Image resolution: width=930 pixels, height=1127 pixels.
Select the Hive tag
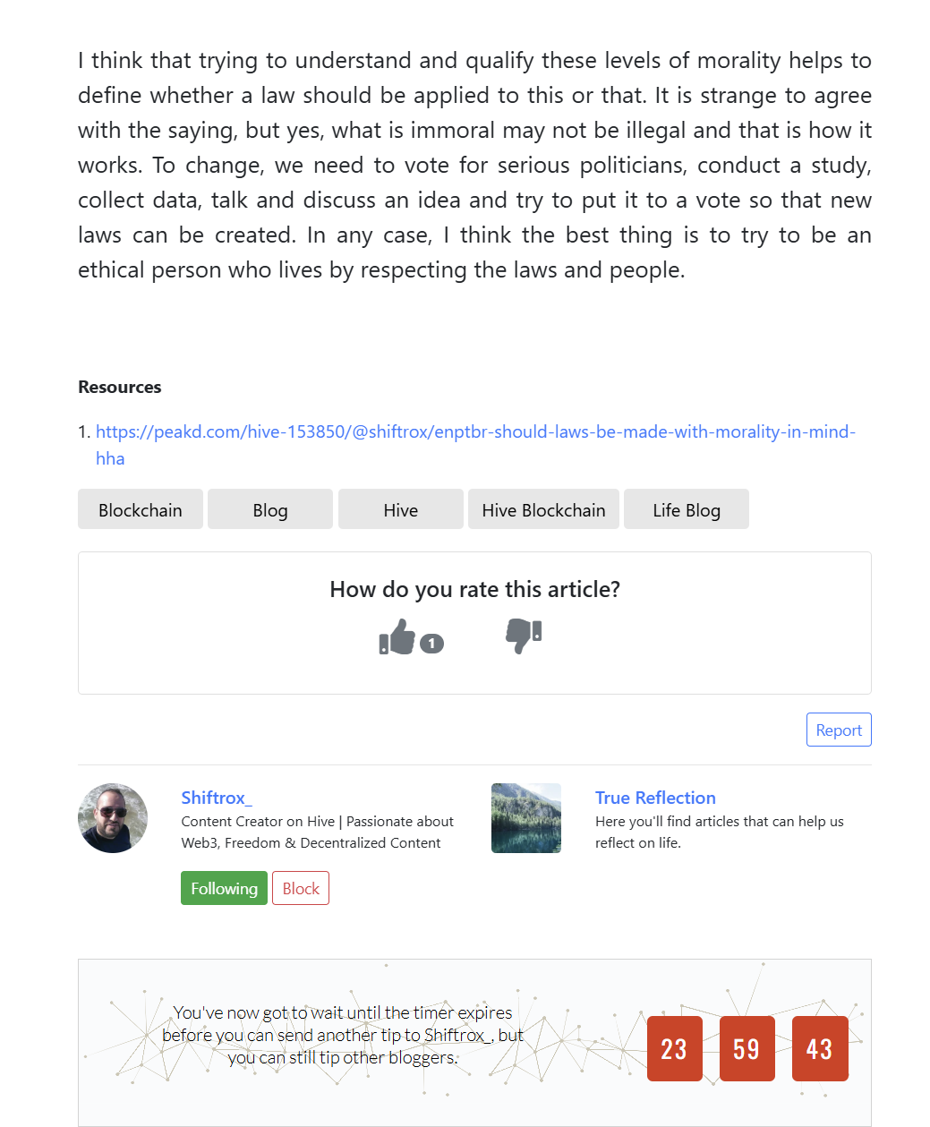pyautogui.click(x=401, y=509)
